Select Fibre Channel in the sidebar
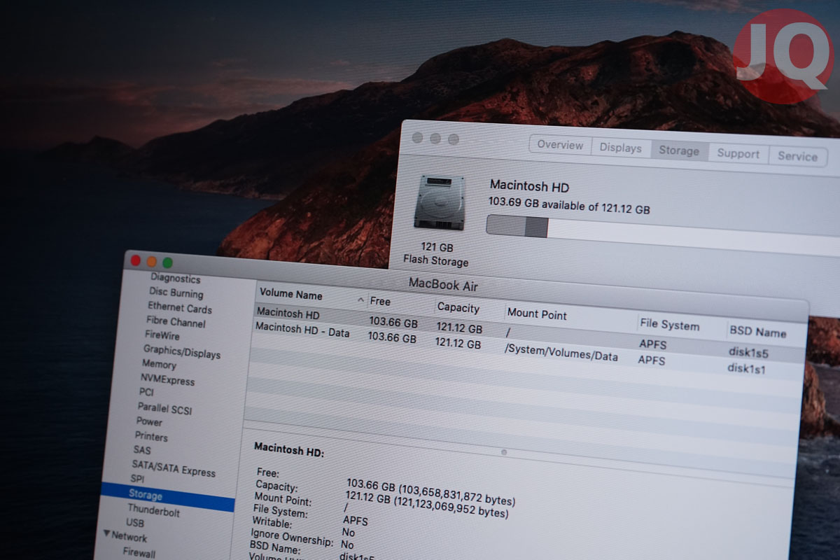The height and width of the screenshot is (560, 840). click(176, 322)
